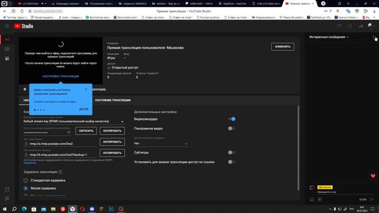Open notification center in taskbar
379x213 pixels.
click(372, 209)
